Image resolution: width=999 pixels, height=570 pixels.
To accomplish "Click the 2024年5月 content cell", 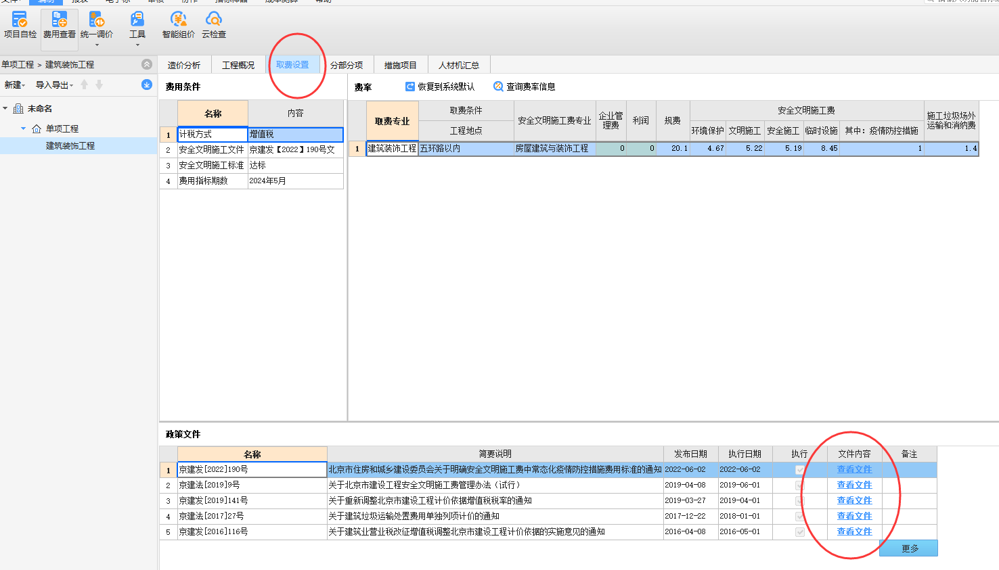I will (296, 181).
